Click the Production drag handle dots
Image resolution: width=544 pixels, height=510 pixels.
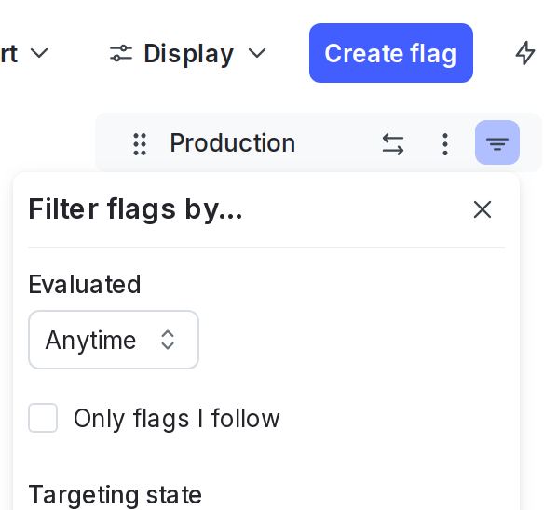pyautogui.click(x=140, y=144)
